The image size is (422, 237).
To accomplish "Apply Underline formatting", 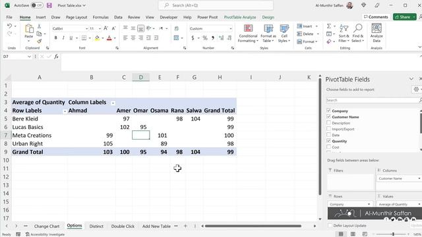I will click(71, 38).
